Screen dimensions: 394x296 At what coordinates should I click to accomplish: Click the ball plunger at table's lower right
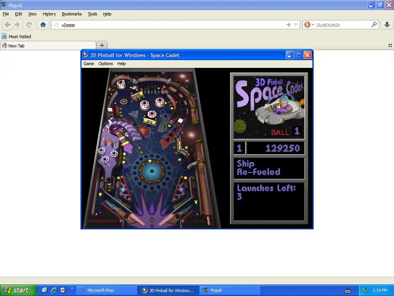(209, 220)
